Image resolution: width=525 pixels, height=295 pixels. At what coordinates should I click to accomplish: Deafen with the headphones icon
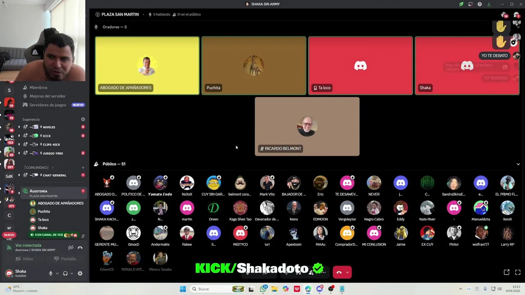point(65,273)
